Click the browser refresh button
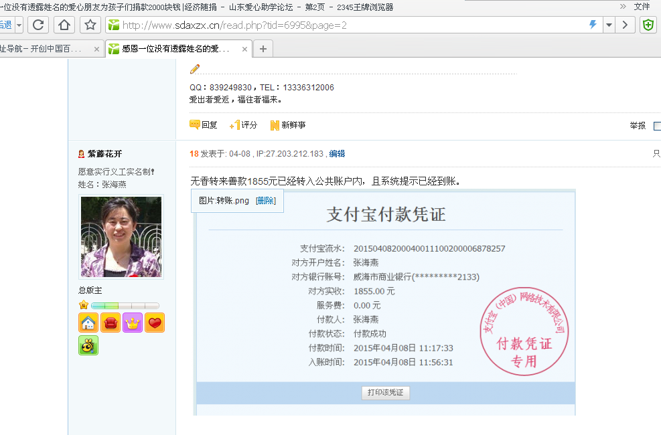Screen dimensions: 661x435 pyautogui.click(x=38, y=25)
